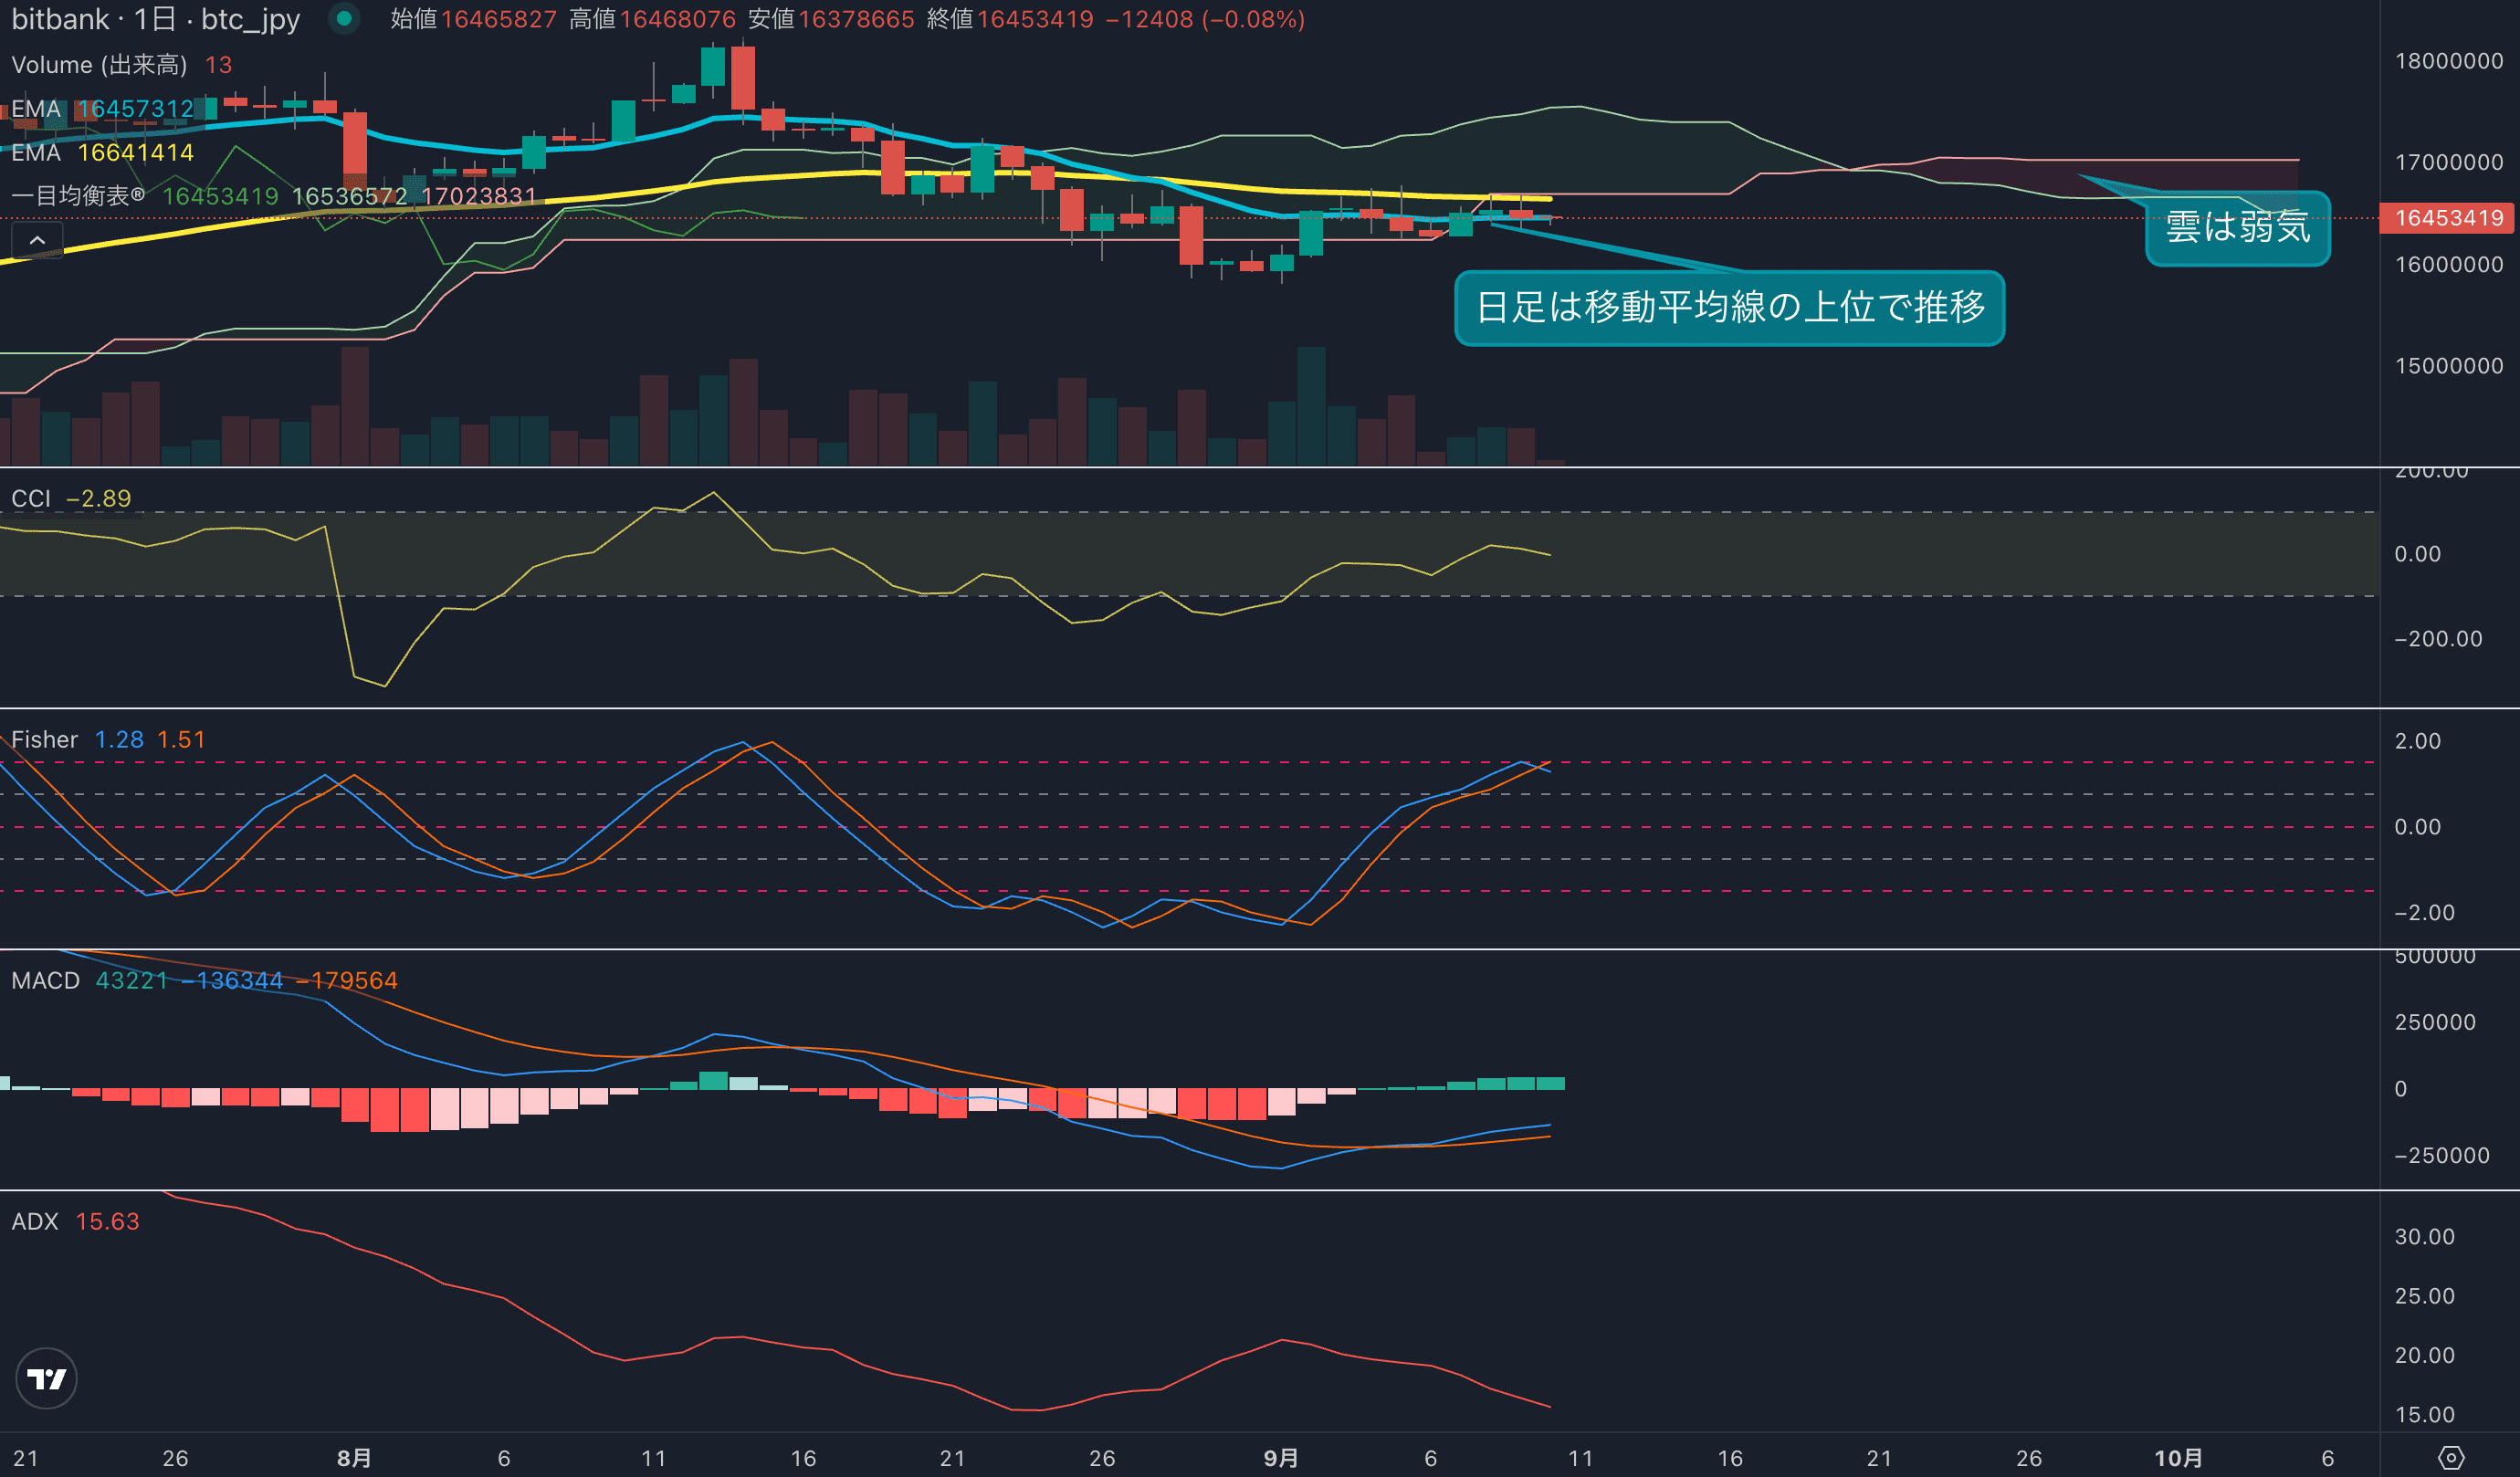Select the CCI indicator label
2520x1477 pixels.
coord(31,498)
